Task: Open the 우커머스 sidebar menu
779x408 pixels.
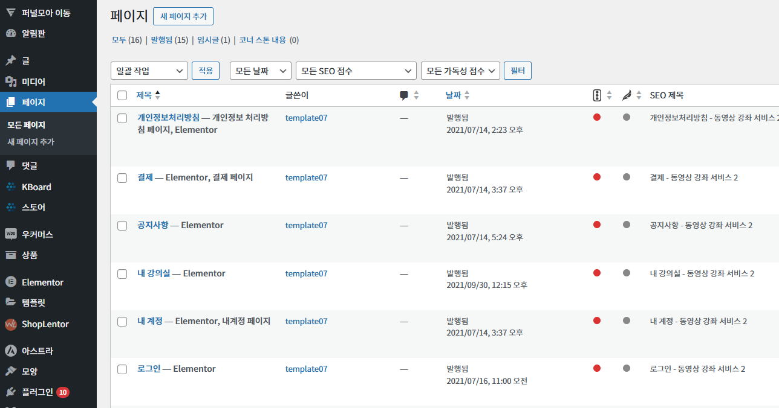Action: tap(48, 234)
